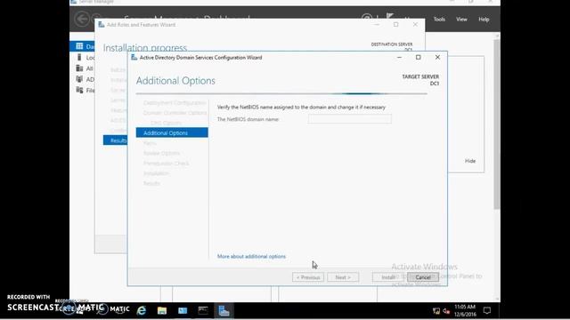Open the Server Manager notifications flag
The image size is (570, 320).
(390, 17)
